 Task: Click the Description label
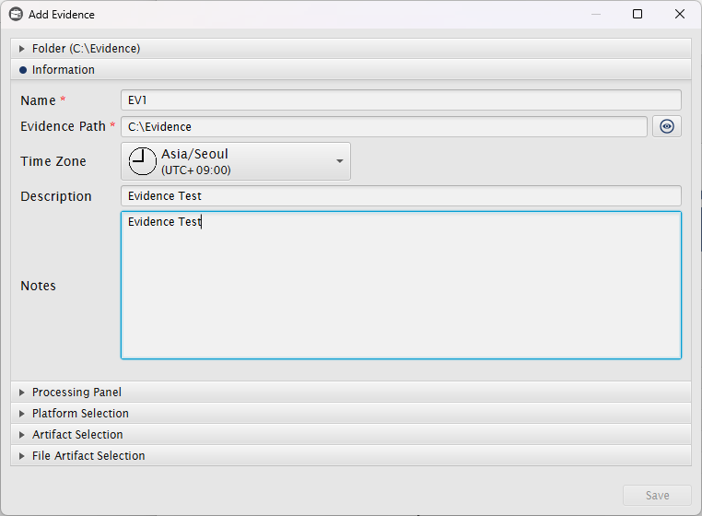(56, 196)
